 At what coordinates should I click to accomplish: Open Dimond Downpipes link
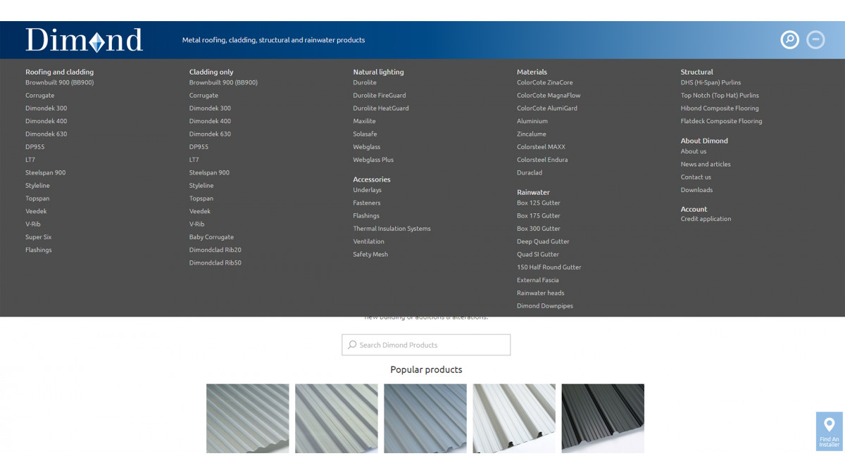545,306
